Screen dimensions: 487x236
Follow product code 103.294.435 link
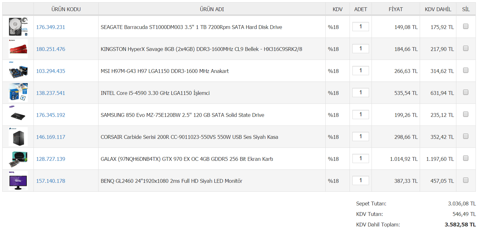click(x=50, y=71)
